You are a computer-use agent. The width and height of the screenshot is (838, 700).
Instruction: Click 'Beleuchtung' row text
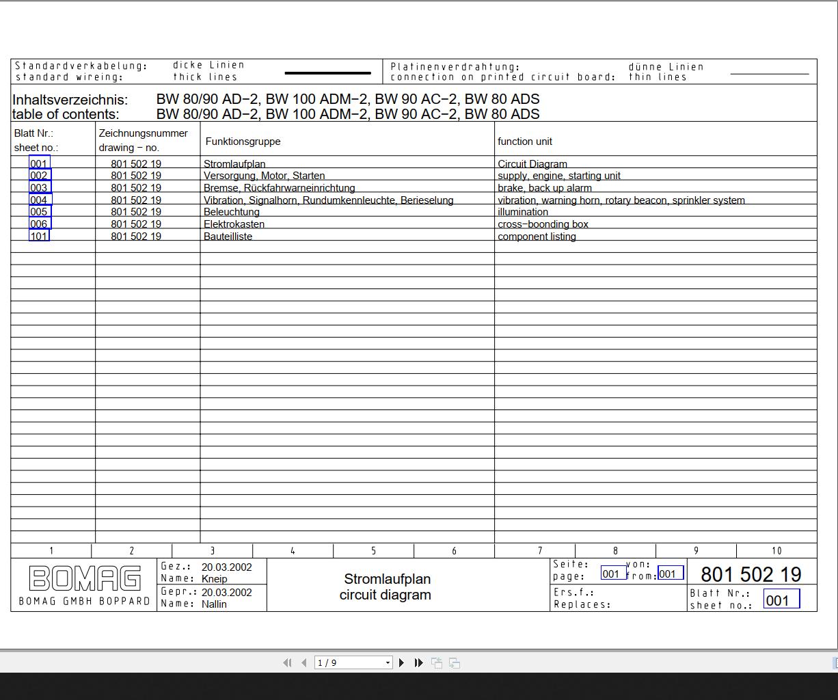click(232, 212)
